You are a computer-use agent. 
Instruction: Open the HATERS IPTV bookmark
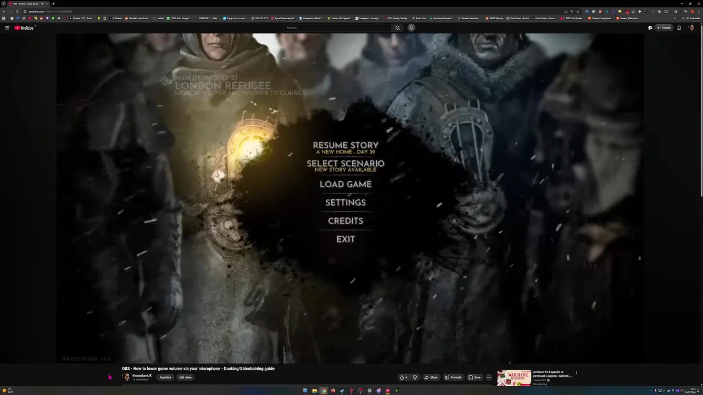(x=260, y=18)
